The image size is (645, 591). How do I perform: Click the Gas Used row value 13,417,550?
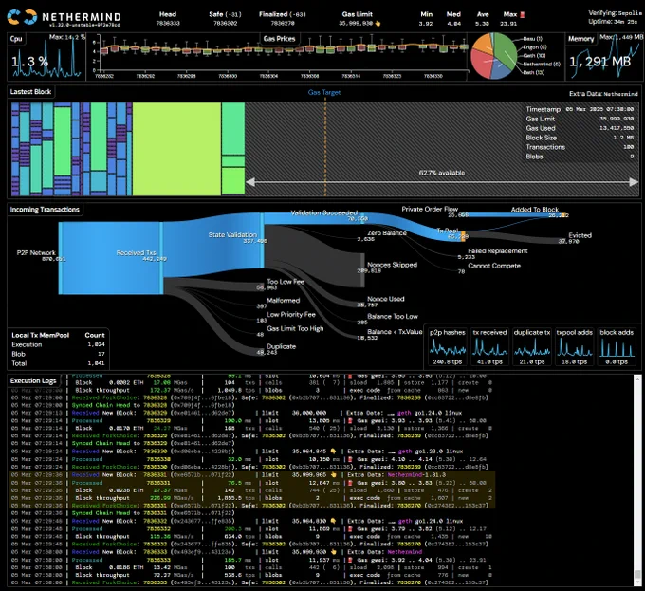point(617,128)
